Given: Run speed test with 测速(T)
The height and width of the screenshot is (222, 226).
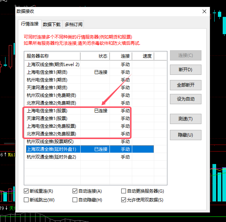Looking at the screenshot, I should pos(185,119).
